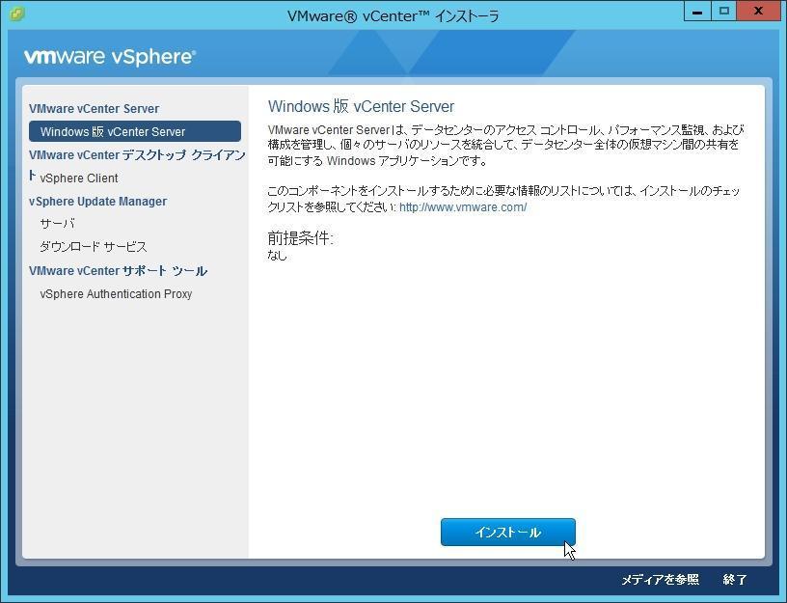
Task: Open ダウンロード サービス in the sidebar
Action: click(x=92, y=246)
